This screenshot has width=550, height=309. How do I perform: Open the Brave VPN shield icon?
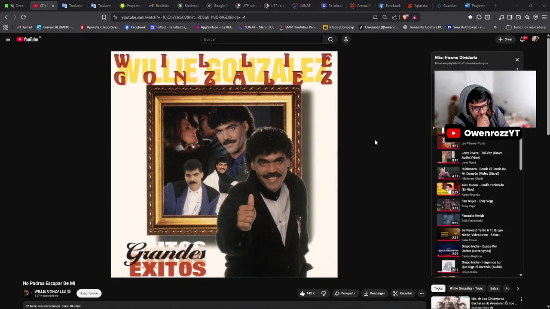(535, 17)
